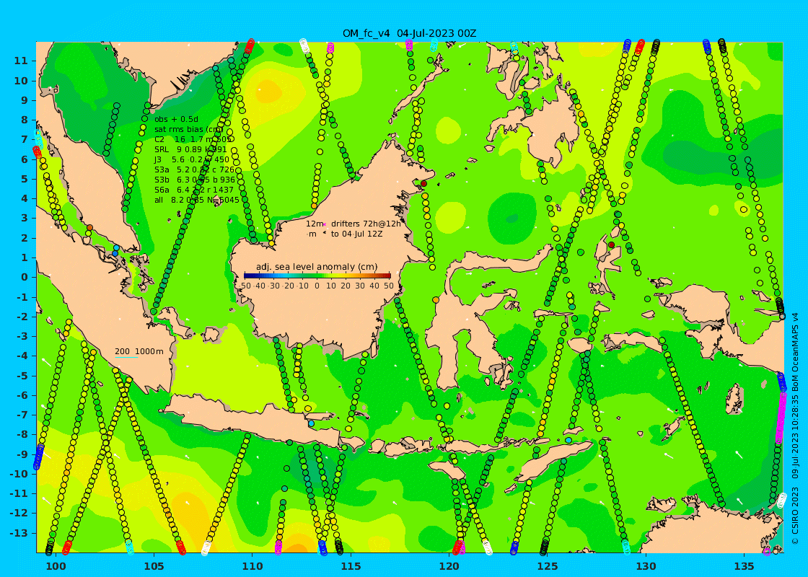Image resolution: width=808 pixels, height=577 pixels.
Task: Click the '50' tick label at the colorbar's right end
Action: [x=389, y=286]
